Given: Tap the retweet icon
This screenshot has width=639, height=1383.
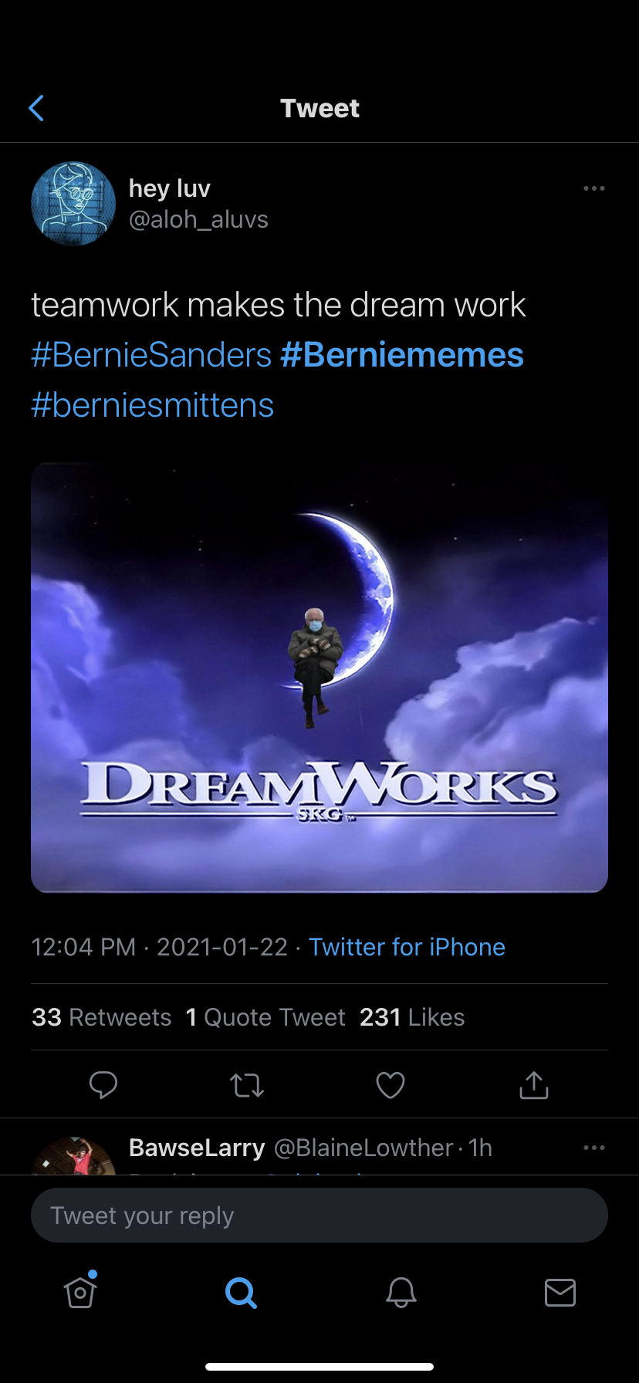Looking at the screenshot, I should [247, 1085].
